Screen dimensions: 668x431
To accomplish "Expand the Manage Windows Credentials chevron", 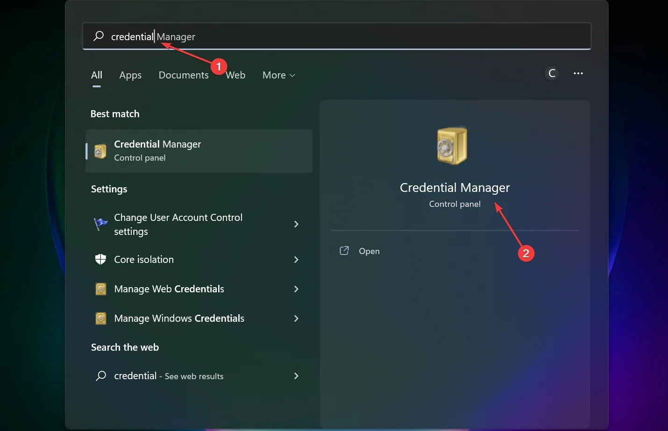I will pos(296,318).
